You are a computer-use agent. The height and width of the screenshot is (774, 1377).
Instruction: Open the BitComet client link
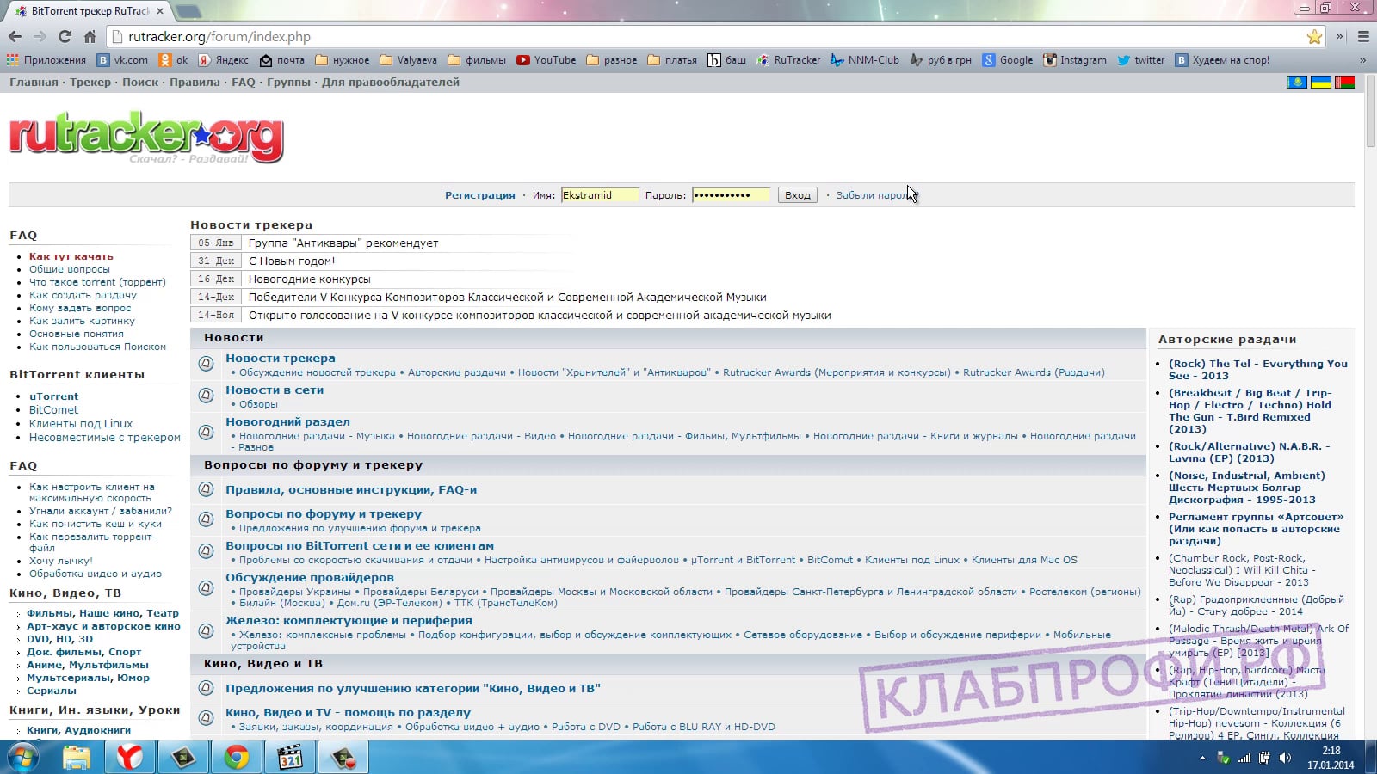pyautogui.click(x=53, y=410)
